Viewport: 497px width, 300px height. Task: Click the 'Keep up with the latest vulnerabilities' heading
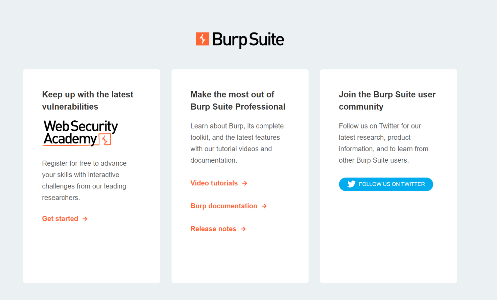[88, 100]
